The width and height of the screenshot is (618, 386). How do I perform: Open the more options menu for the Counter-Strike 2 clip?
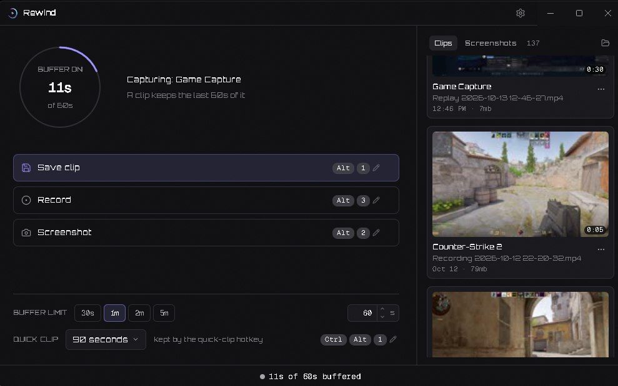[x=601, y=249]
